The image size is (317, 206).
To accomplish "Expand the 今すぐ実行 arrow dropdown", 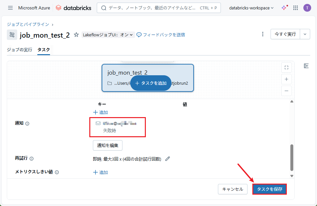I will point(305,34).
